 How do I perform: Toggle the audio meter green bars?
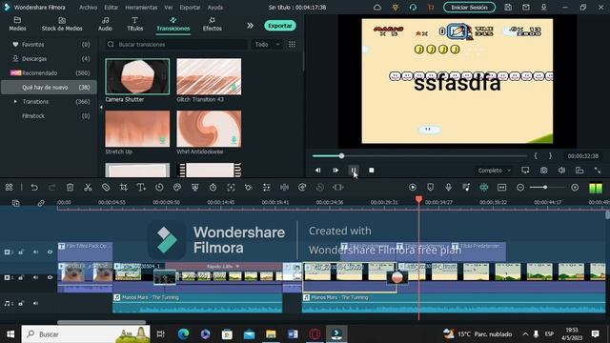pyautogui.click(x=595, y=188)
